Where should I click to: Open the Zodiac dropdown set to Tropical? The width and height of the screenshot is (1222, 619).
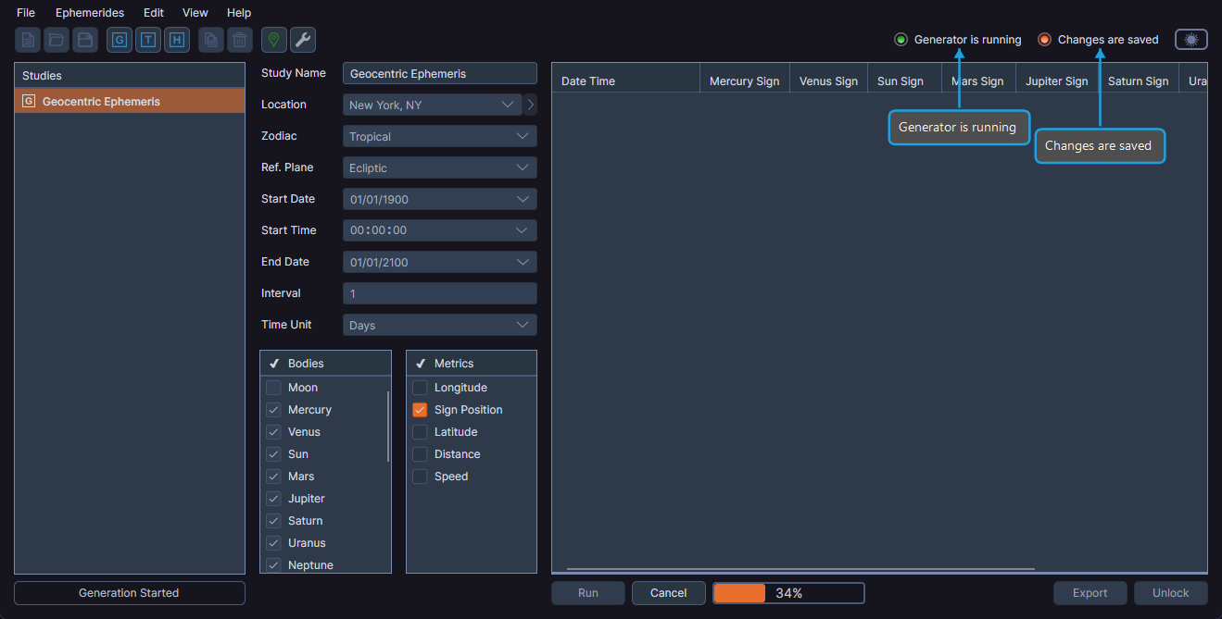tap(439, 135)
